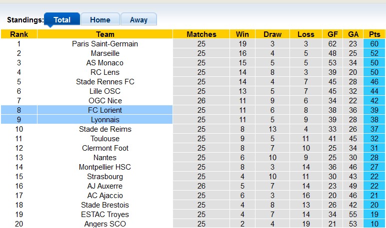Open the Lille OSC team link
The width and height of the screenshot is (386, 228).
105,91
